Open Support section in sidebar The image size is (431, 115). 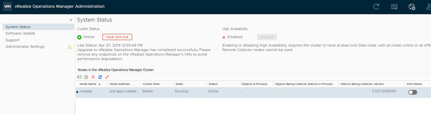pos(13,40)
